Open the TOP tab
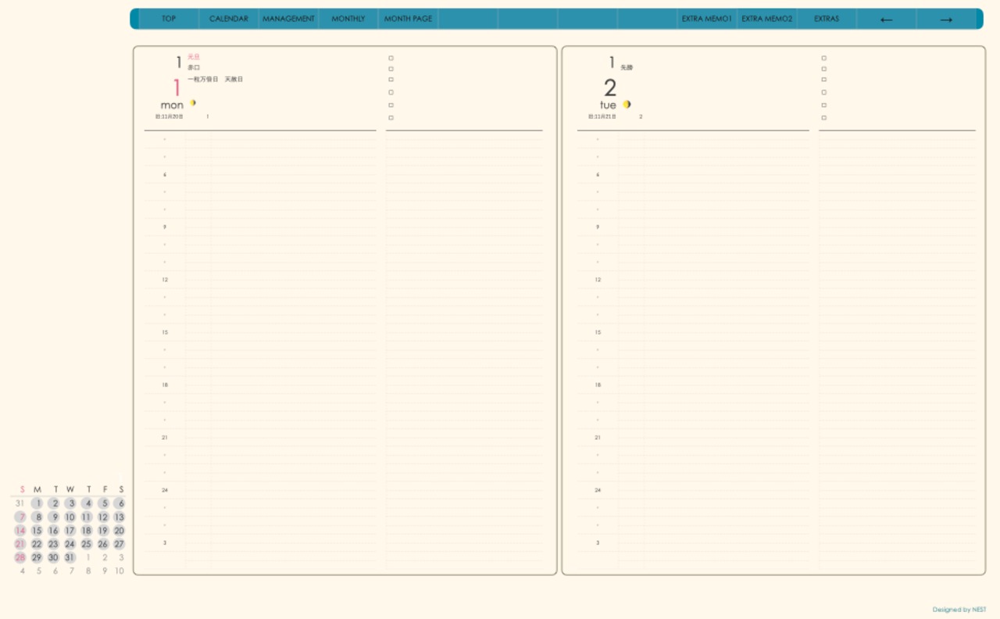This screenshot has width=1000, height=619. click(169, 19)
